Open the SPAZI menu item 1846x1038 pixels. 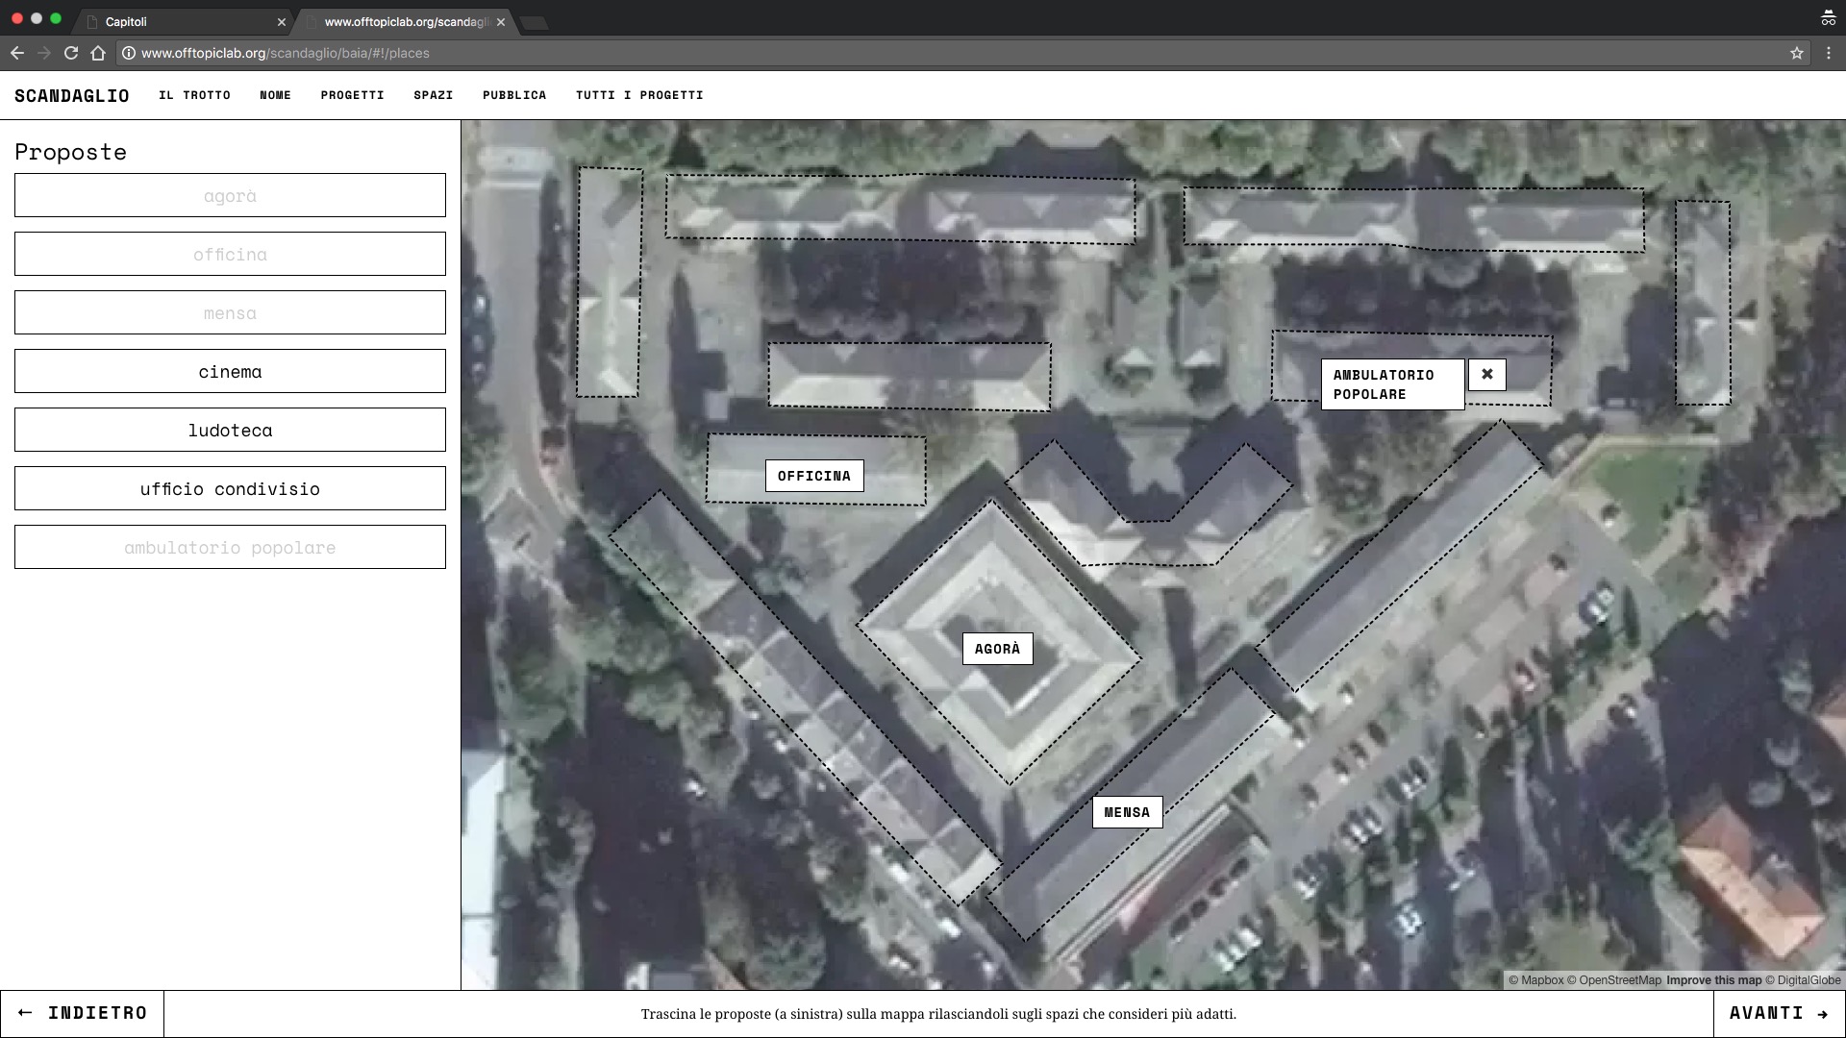[434, 95]
